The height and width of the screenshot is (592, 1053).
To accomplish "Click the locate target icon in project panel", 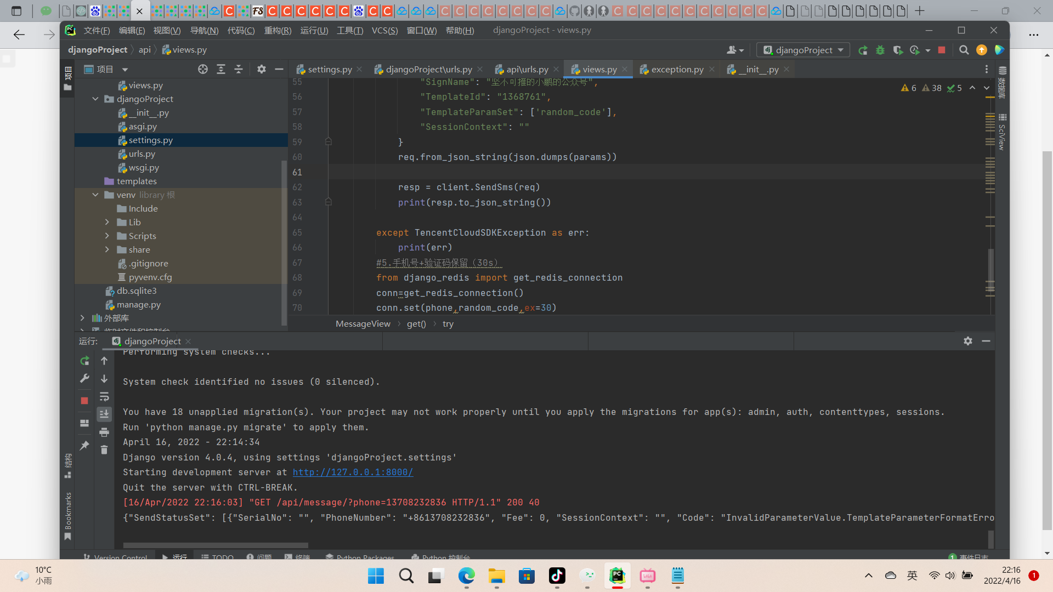I will [203, 69].
